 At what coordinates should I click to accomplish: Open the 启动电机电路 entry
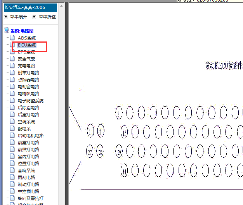coord(31,136)
